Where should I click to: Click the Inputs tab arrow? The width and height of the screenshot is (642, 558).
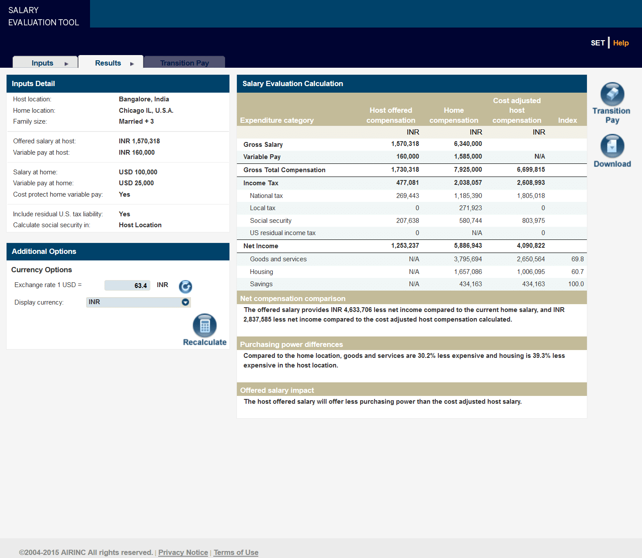(x=66, y=64)
